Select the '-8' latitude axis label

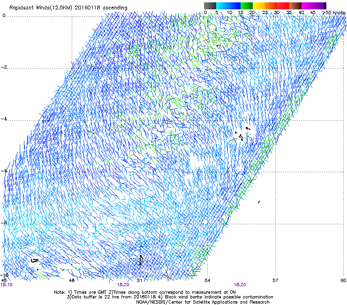click(x=4, y=222)
